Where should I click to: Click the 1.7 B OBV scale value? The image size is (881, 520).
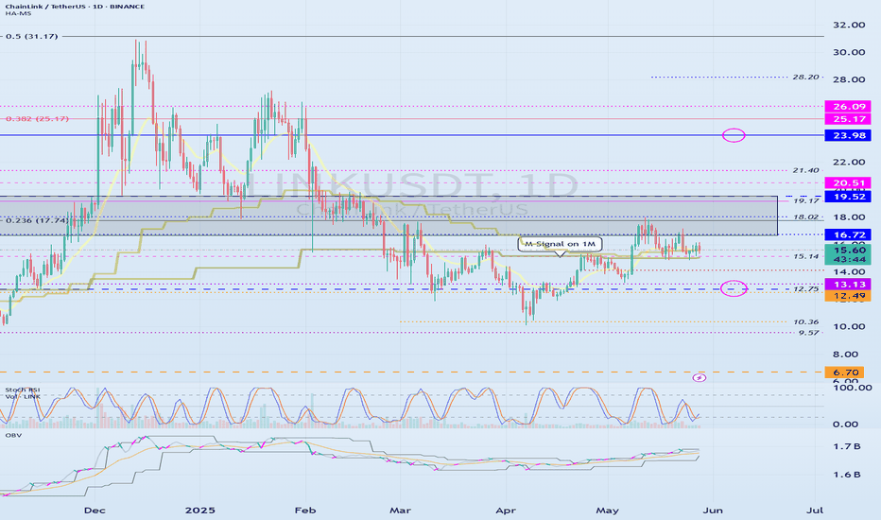tap(847, 446)
